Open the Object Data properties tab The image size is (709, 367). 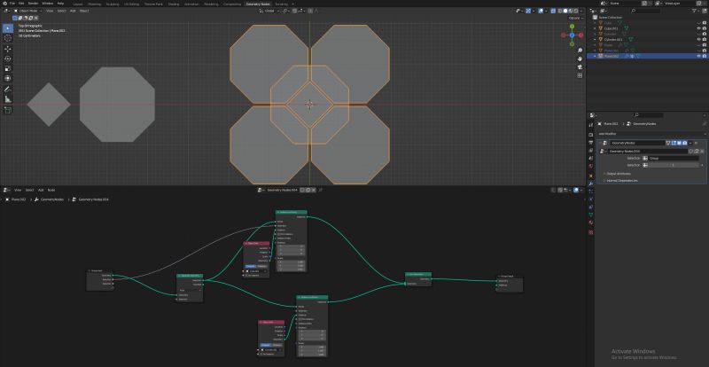click(x=591, y=215)
